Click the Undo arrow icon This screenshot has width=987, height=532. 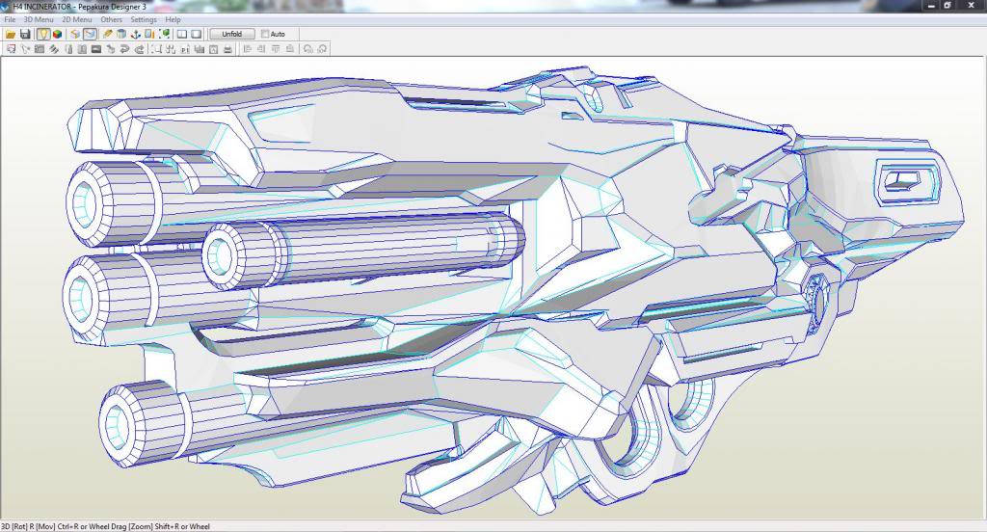click(124, 49)
